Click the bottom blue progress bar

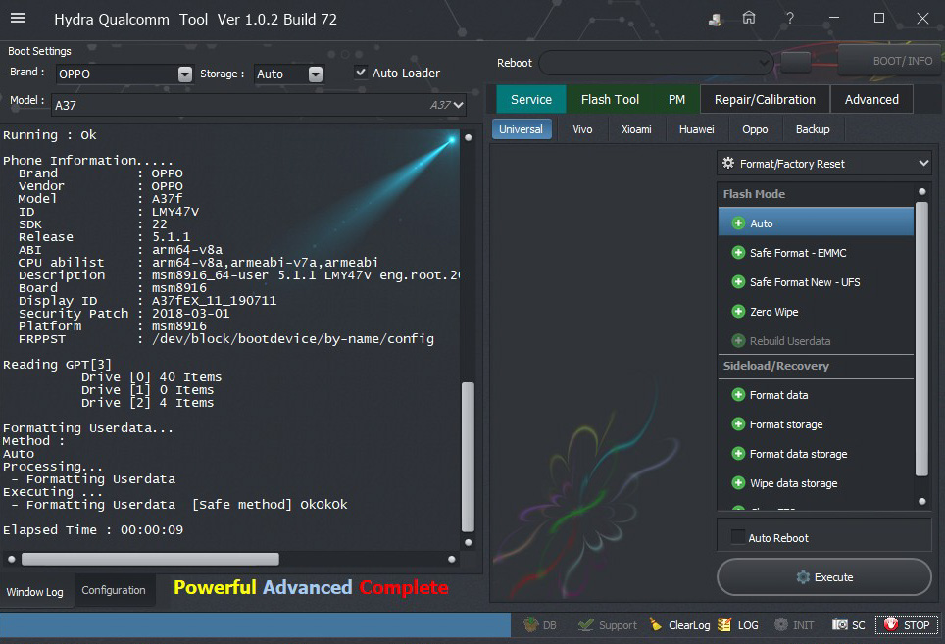[256, 624]
